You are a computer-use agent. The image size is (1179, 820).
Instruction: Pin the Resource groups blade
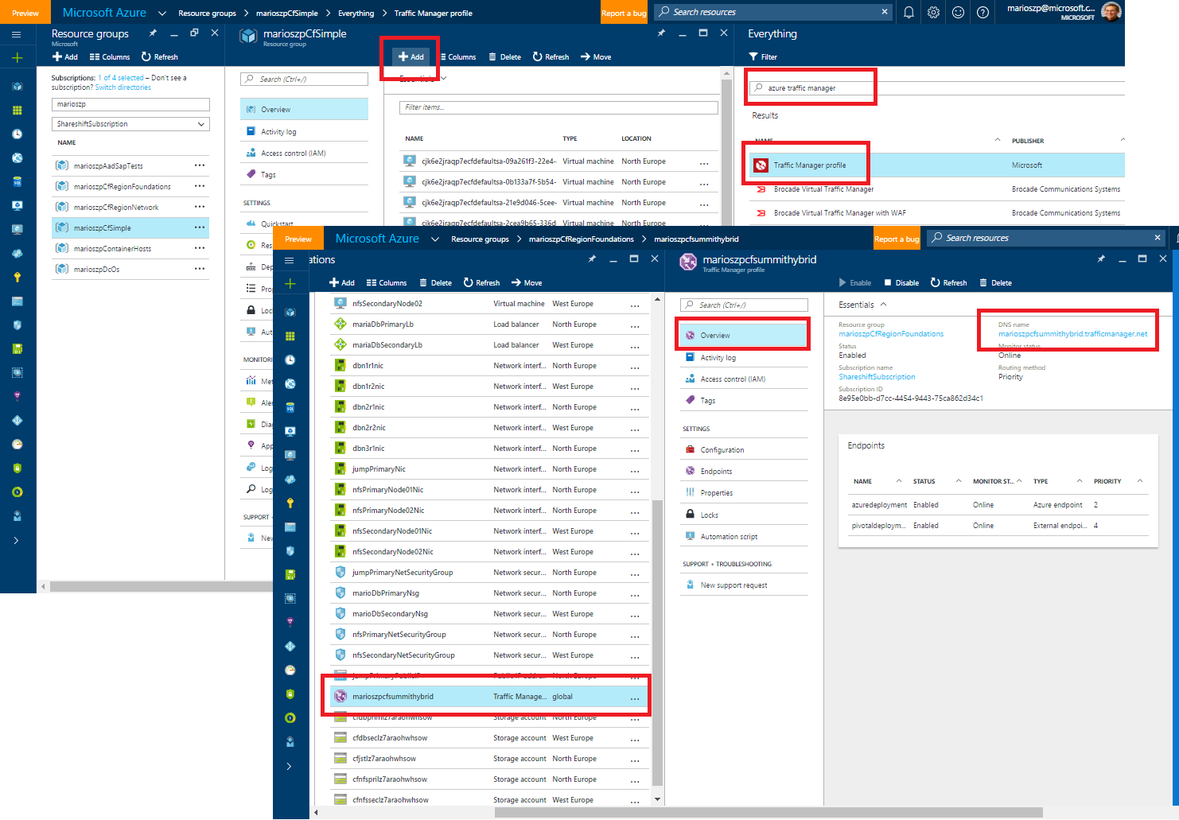(x=153, y=33)
